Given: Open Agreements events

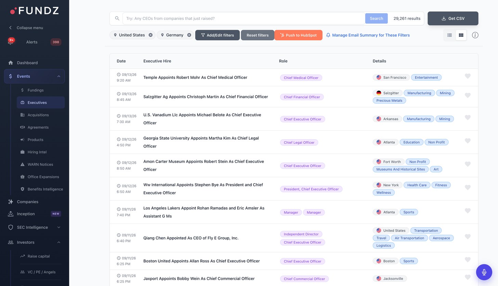Looking at the screenshot, I should point(38,127).
